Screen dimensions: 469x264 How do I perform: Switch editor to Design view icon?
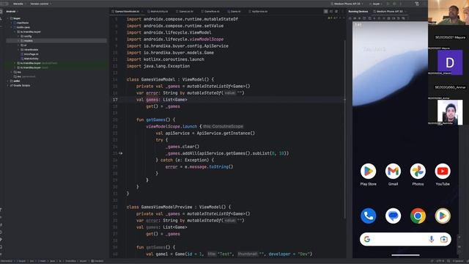[x=336, y=12]
